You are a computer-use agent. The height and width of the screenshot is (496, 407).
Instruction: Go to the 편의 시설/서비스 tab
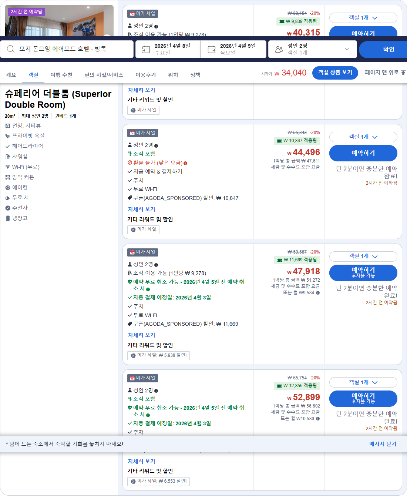(104, 75)
